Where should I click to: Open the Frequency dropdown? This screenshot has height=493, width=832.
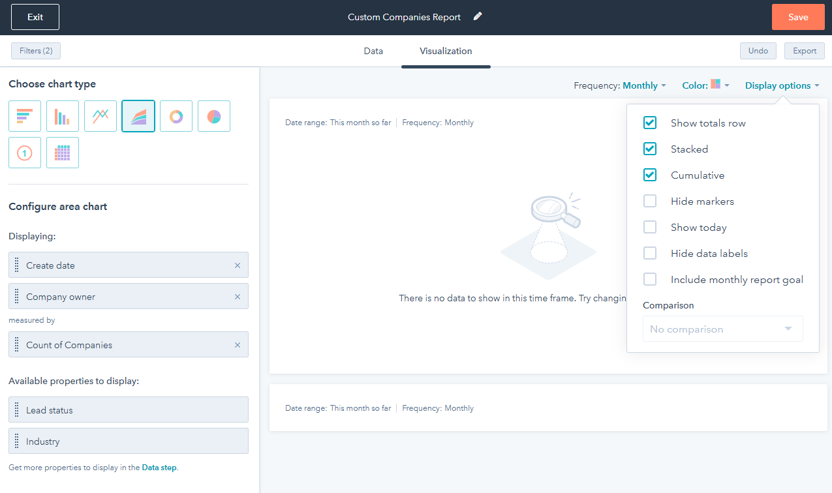tap(643, 85)
